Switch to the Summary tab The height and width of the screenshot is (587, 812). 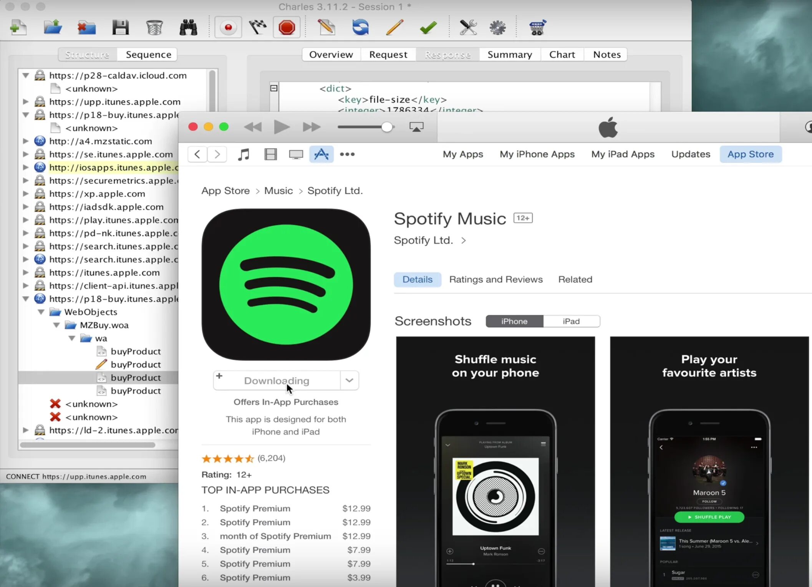click(x=509, y=54)
